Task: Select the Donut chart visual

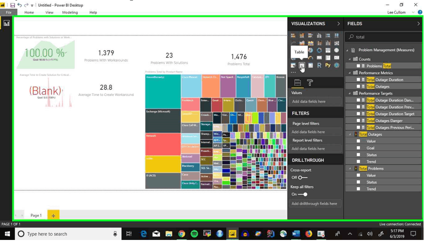Action: tap(319, 51)
